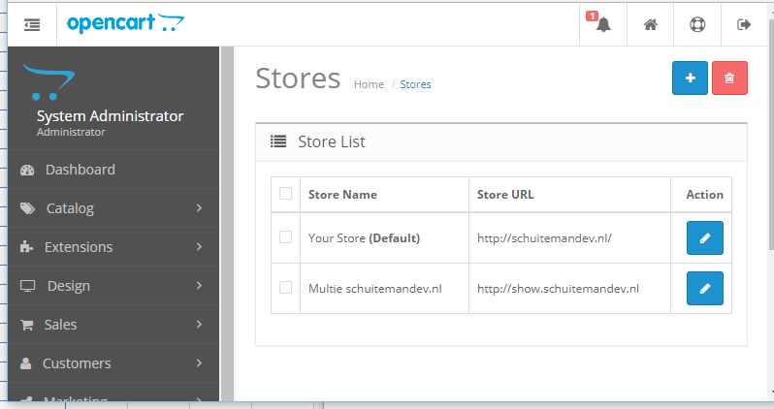This screenshot has height=409, width=774.
Task: Click the Design monitor icon in the sidebar
Action: 27,286
